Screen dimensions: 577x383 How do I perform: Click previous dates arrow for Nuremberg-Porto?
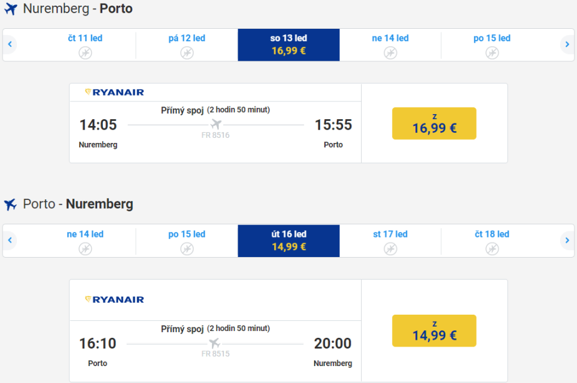click(10, 45)
